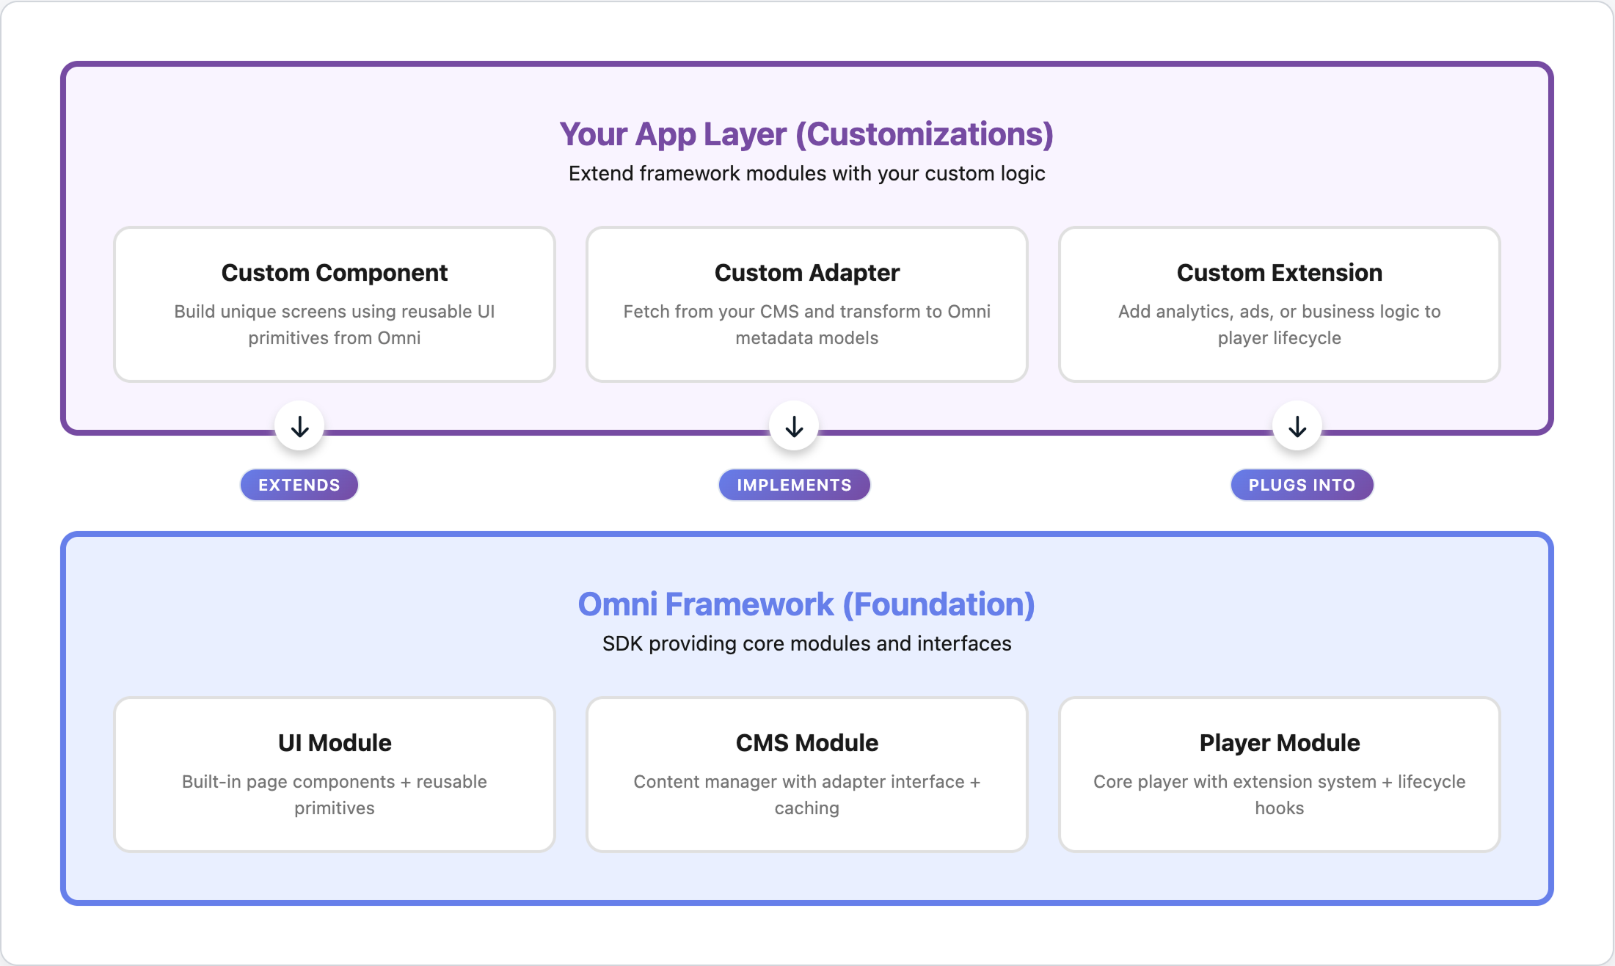This screenshot has height=966, width=1615.
Task: Click description Fetch from your CMS and transform
Action: pyautogui.click(x=807, y=325)
